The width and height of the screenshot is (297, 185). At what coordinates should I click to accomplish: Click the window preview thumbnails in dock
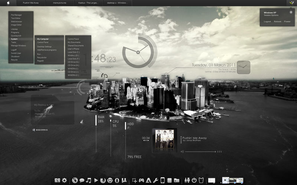[233, 180]
